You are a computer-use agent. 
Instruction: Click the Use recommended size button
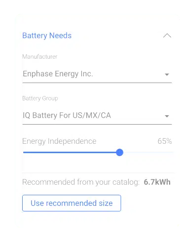[x=72, y=203]
